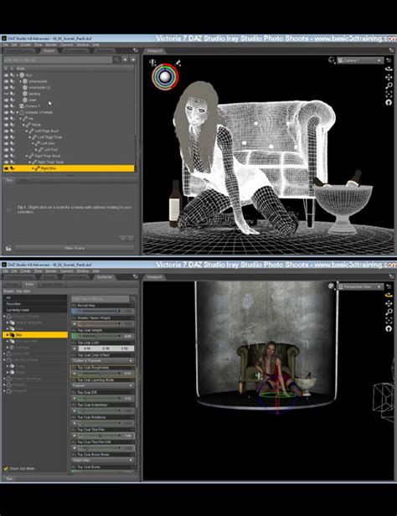The height and width of the screenshot is (516, 397).
Task: Open draw style sphere icon in bottom viewport
Action: (332, 286)
